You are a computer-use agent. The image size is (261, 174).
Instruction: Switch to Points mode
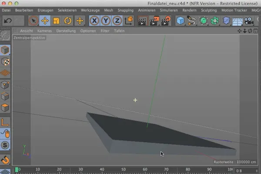(5, 85)
